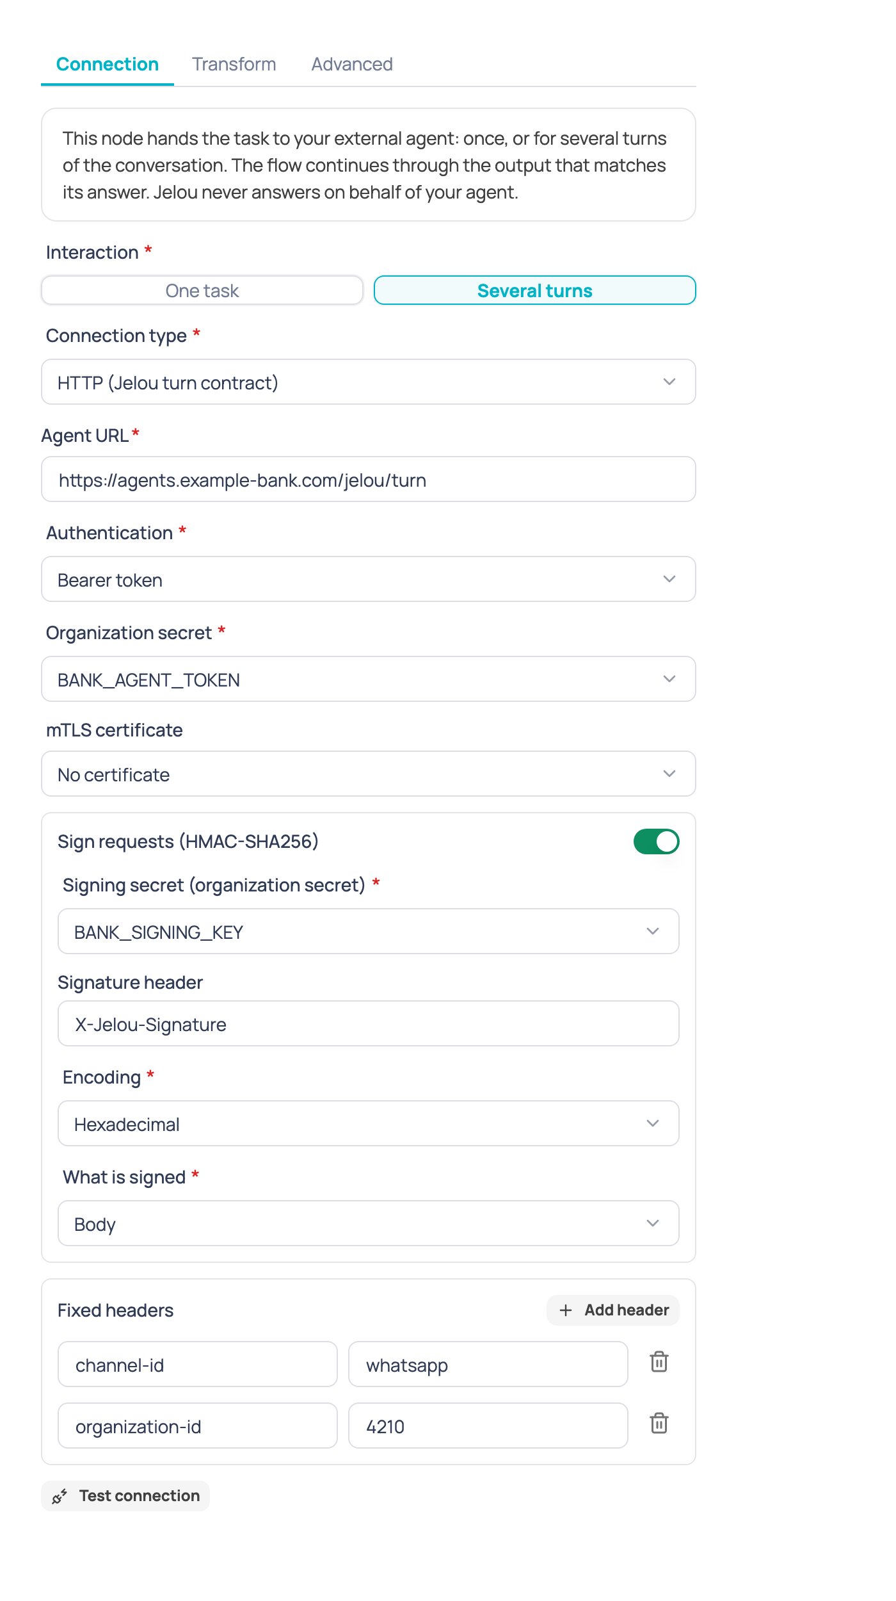
Task: Edit the whatsapp header value field
Action: (x=488, y=1364)
